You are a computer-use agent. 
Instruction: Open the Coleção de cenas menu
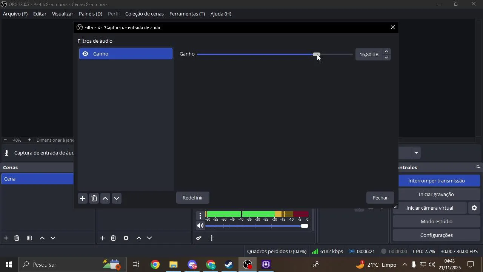(145, 14)
